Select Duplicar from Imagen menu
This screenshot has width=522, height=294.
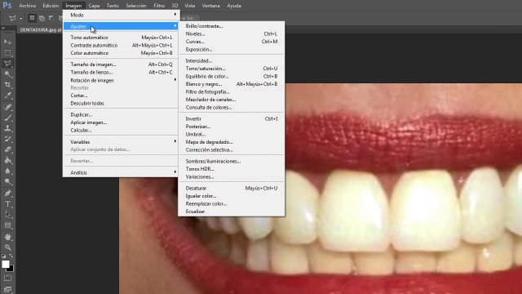coord(122,114)
